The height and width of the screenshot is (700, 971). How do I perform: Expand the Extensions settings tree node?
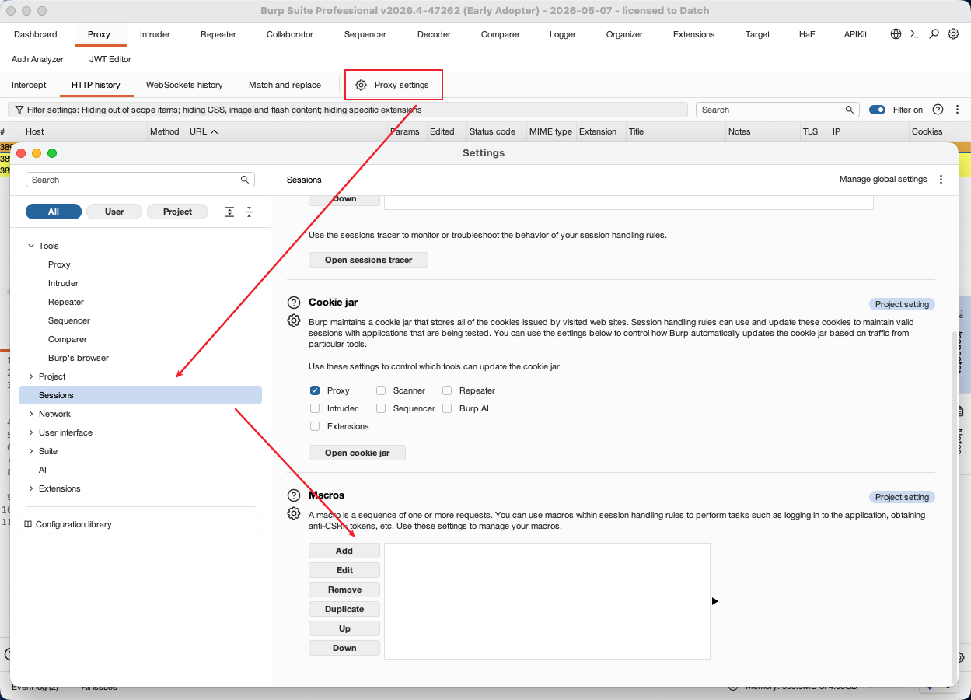pyautogui.click(x=31, y=488)
